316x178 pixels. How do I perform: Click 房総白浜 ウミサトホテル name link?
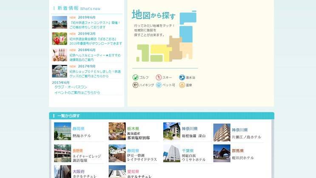[x=194, y=158]
